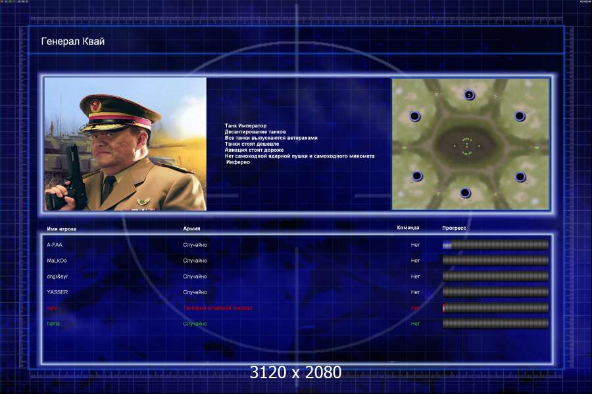
Task: Click 'Случайно' army in the YASSER row
Action: pyautogui.click(x=195, y=292)
